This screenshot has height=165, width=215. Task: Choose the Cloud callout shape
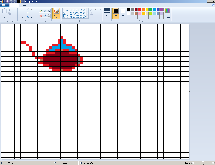coord(84,16)
